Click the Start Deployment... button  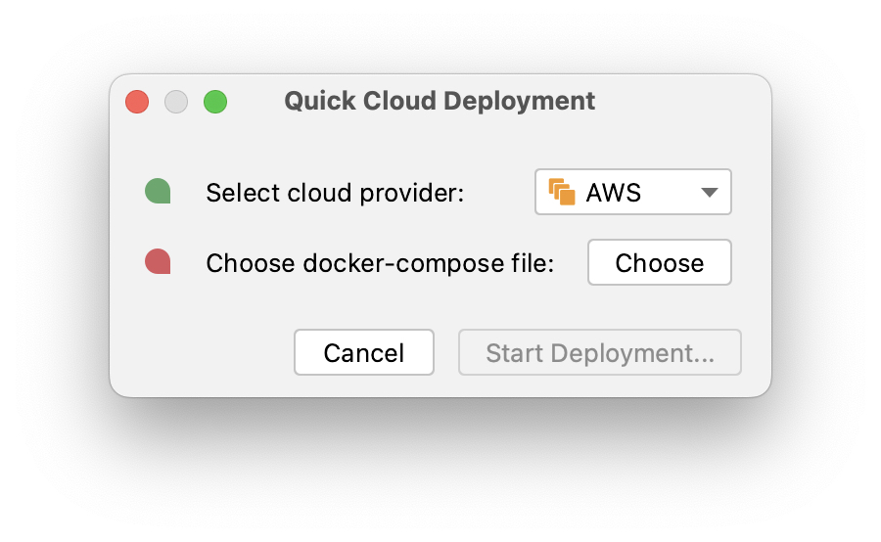coord(600,352)
